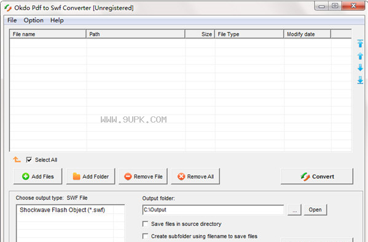The height and width of the screenshot is (242, 368).
Task: Open the output folder with Open button
Action: coord(315,210)
